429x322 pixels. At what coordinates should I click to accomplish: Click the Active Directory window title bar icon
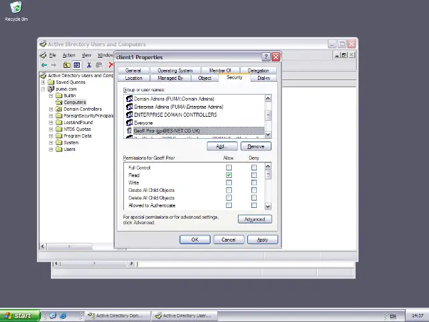(43, 44)
